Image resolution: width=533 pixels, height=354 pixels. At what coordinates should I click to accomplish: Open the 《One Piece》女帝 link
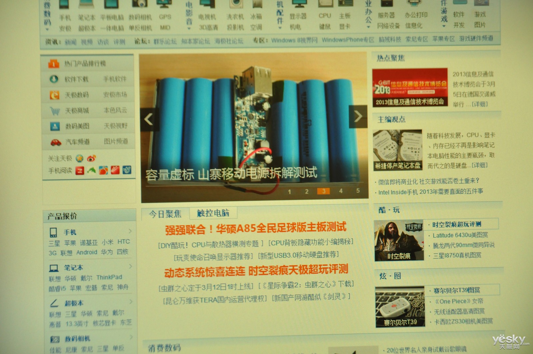[459, 301]
